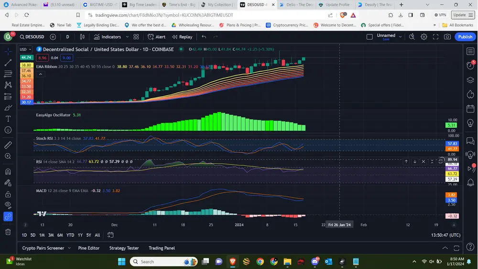Click the blue Publish button

(465, 37)
